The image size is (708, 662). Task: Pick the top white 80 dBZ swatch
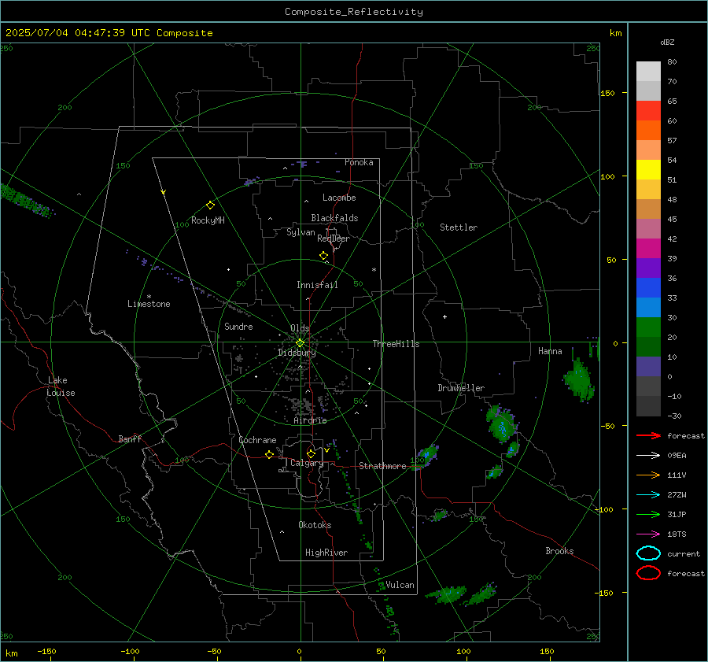tap(648, 72)
